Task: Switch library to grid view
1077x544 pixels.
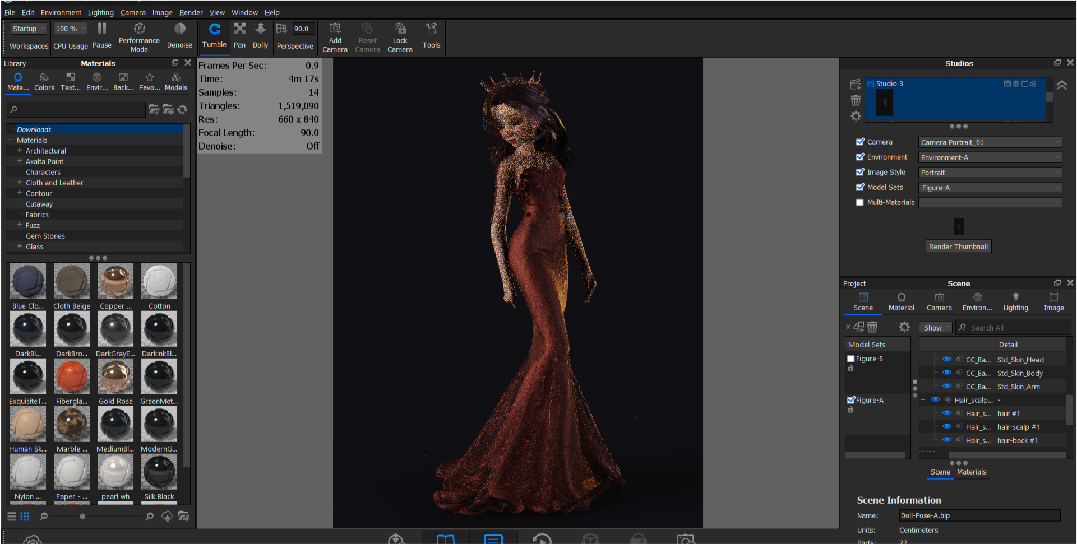Action: 25,517
